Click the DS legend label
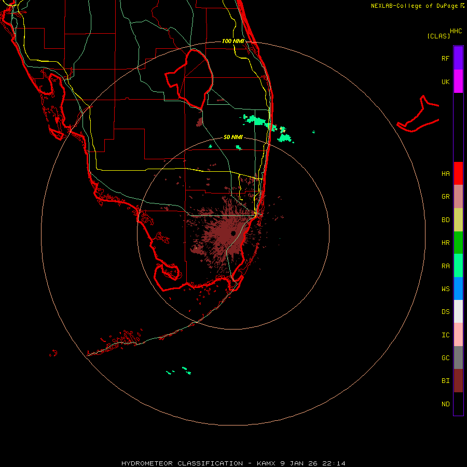 tap(445, 312)
